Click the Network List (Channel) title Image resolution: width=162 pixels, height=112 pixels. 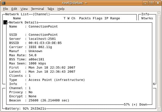pyautogui.click(x=28, y=14)
